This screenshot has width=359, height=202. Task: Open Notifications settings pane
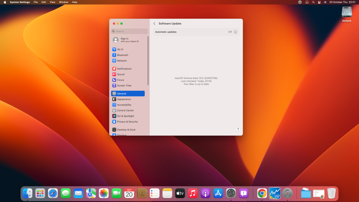point(128,69)
